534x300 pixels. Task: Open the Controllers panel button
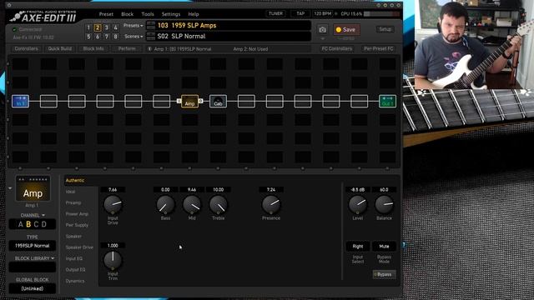click(26, 49)
